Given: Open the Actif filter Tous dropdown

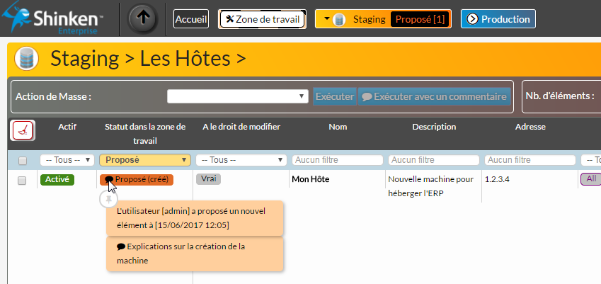Looking at the screenshot, I should [67, 160].
